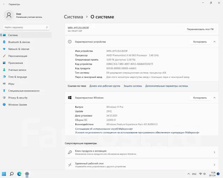223x178 pixels.
Task: Open the volume tray icon
Action: (x=205, y=174)
